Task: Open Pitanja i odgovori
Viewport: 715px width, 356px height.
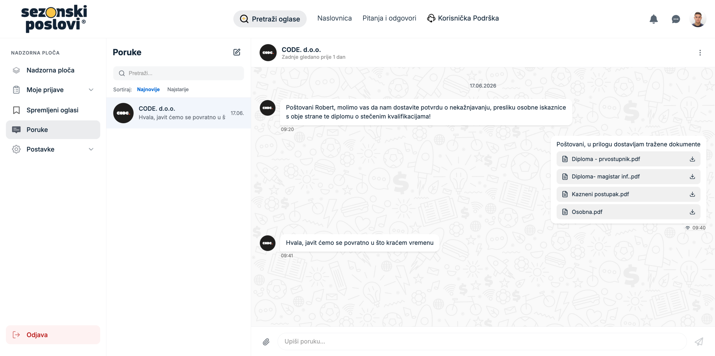Action: pos(389,18)
